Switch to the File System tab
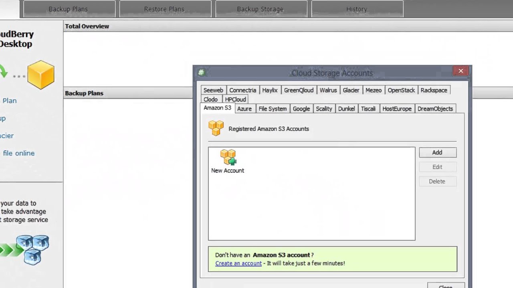This screenshot has width=513, height=288. click(273, 109)
